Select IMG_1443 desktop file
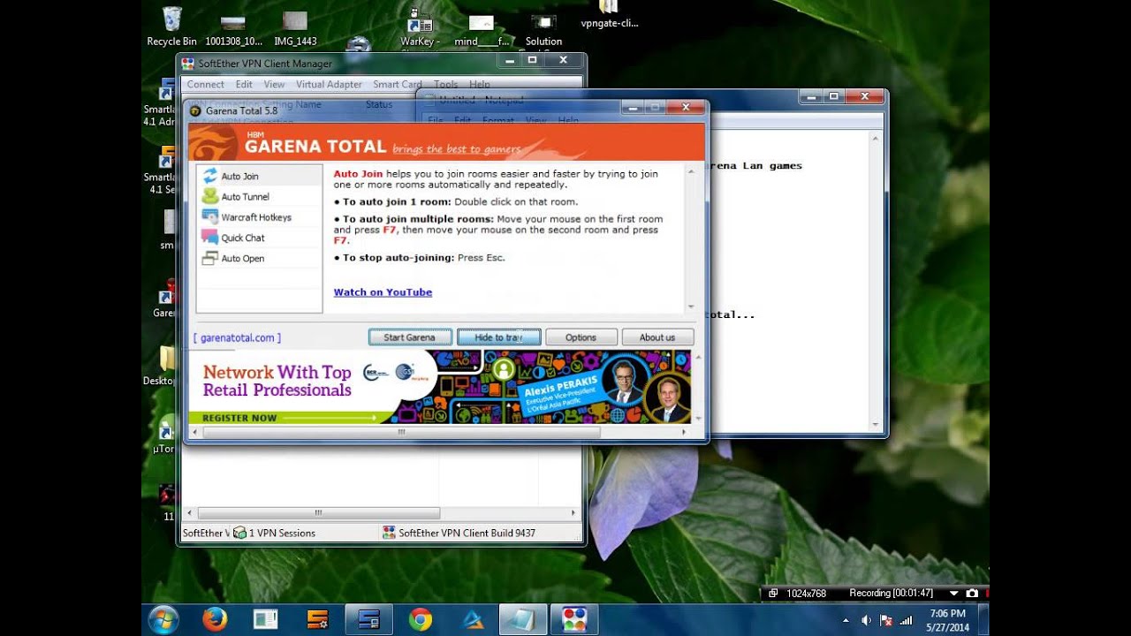Screen dimensions: 1131x636 click(x=295, y=28)
